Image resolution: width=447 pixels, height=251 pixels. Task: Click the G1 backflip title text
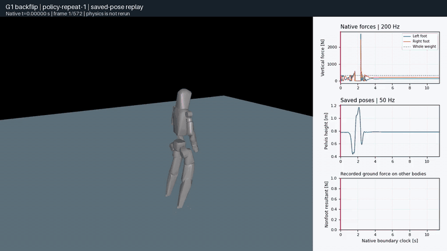point(74,7)
